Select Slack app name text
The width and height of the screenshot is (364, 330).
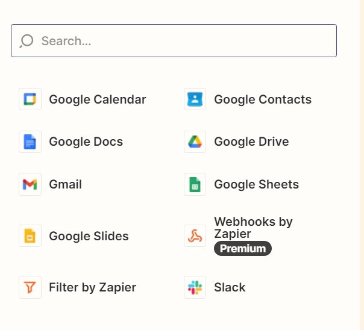pyautogui.click(x=230, y=287)
